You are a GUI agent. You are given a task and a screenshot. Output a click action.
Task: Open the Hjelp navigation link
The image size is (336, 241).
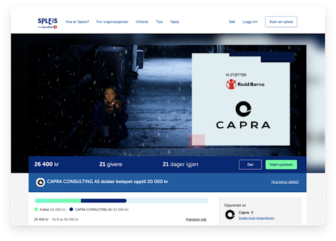tap(175, 22)
